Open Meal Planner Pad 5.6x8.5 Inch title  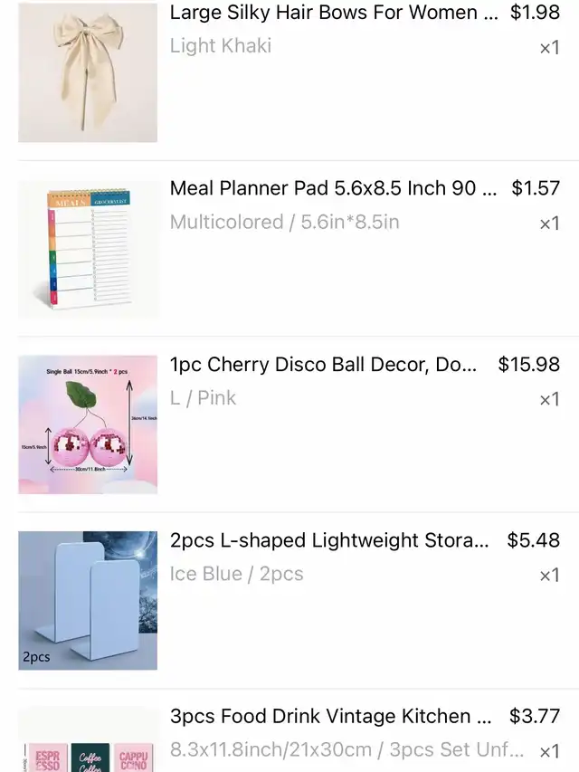(x=333, y=188)
